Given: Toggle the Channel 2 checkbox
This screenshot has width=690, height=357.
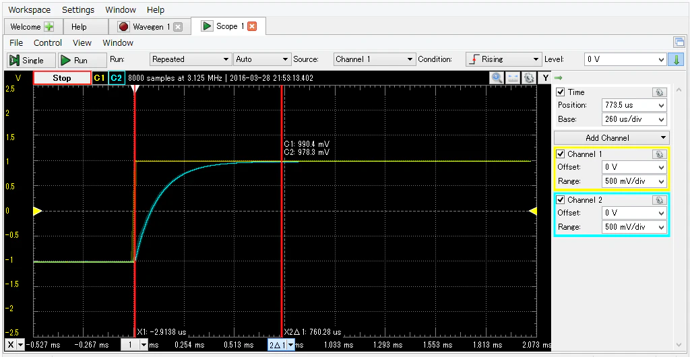Looking at the screenshot, I should click(x=561, y=199).
